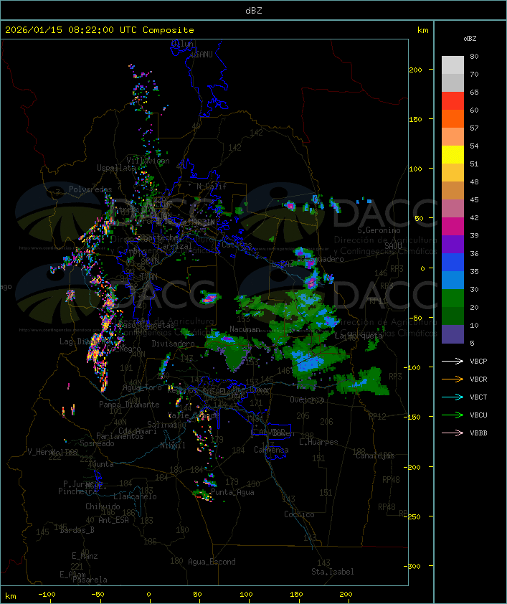The image size is (507, 604).
Task: Click the Agua_Escond label near bottom
Action: (212, 562)
